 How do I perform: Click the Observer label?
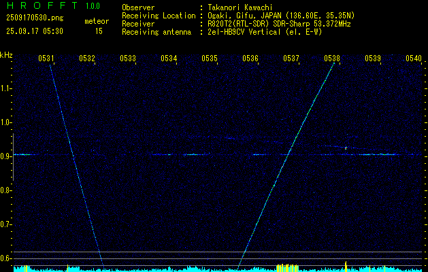click(x=138, y=7)
